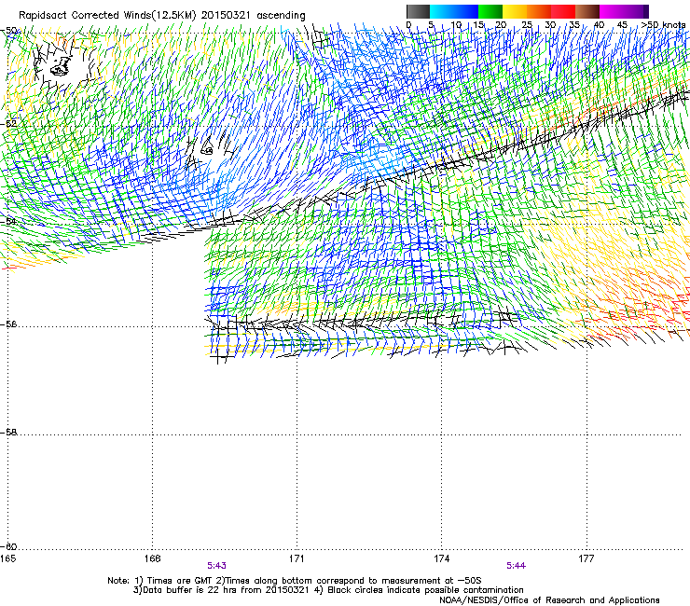Viewport: 690px width, 606px height.
Task: Click the longitude label '177' at bottom
Action: point(586,558)
